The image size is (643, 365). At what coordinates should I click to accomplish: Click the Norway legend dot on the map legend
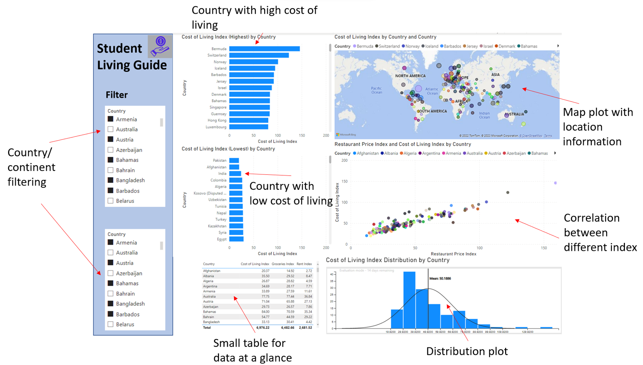point(403,46)
